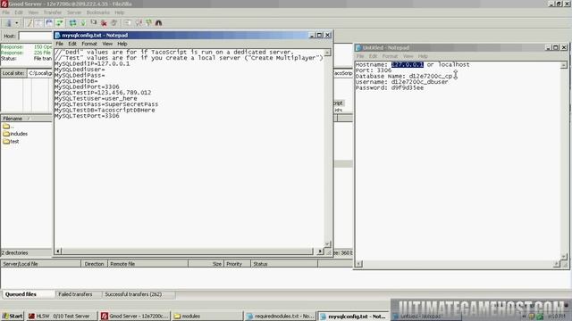Screen dimensions: 572x321
Task: Click mysqlconfig Notepad scroll left arrow
Action: coord(58,251)
